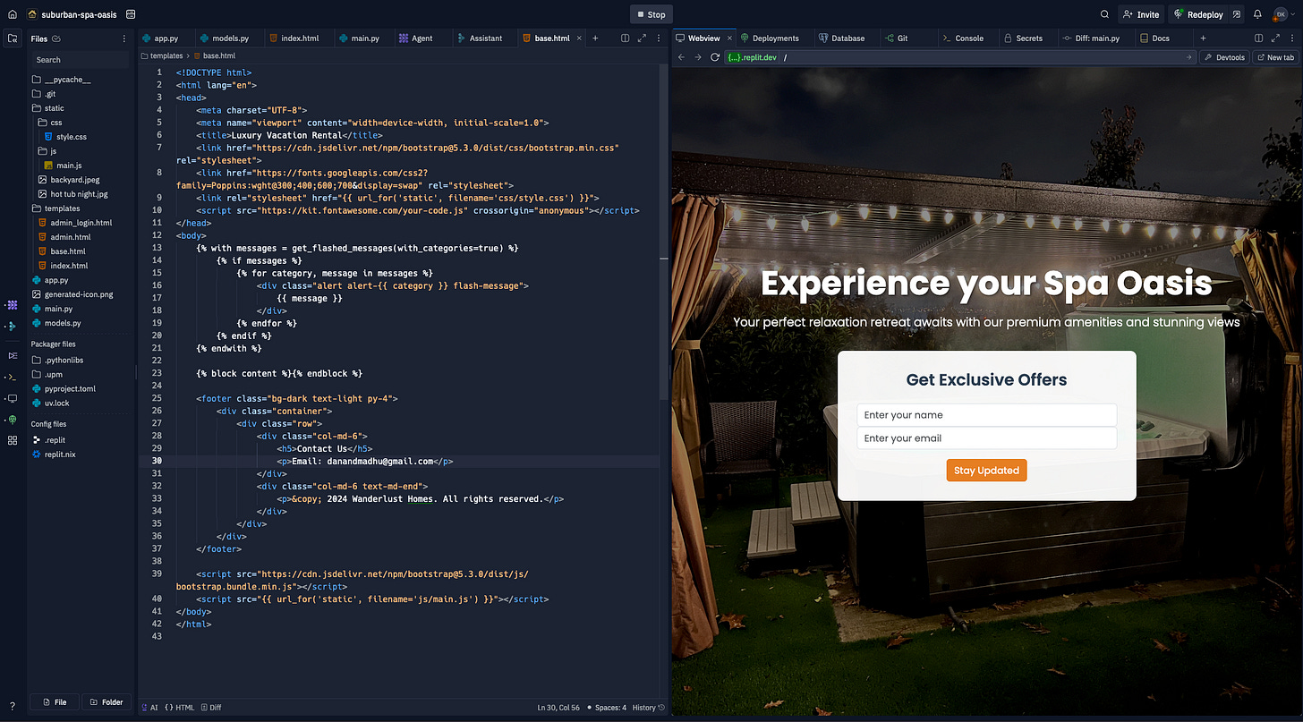Viewport: 1303px width, 722px height.
Task: Open the deployment link icon beside Redeploy
Action: [1237, 14]
